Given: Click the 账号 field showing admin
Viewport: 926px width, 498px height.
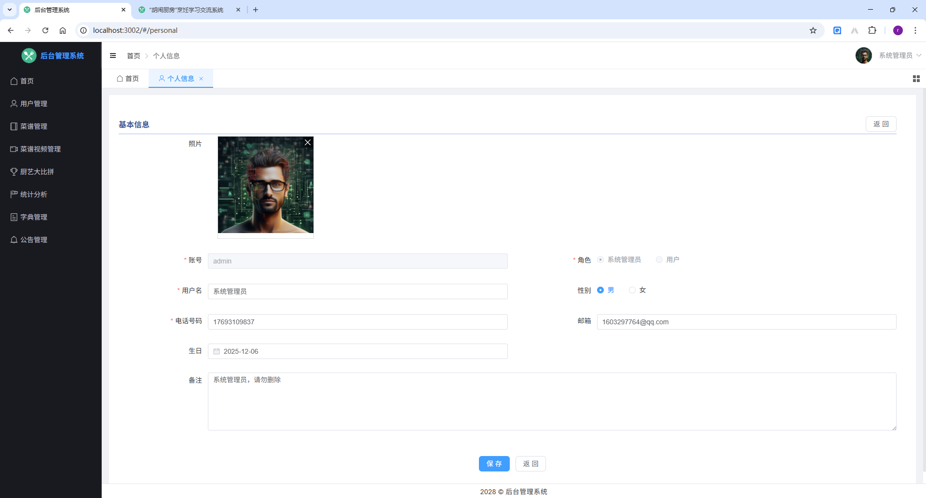Looking at the screenshot, I should pyautogui.click(x=358, y=261).
